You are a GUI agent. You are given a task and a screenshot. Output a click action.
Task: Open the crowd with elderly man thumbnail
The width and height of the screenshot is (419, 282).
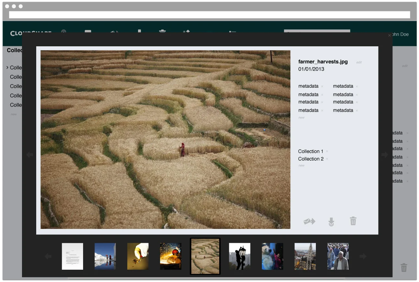pos(338,256)
